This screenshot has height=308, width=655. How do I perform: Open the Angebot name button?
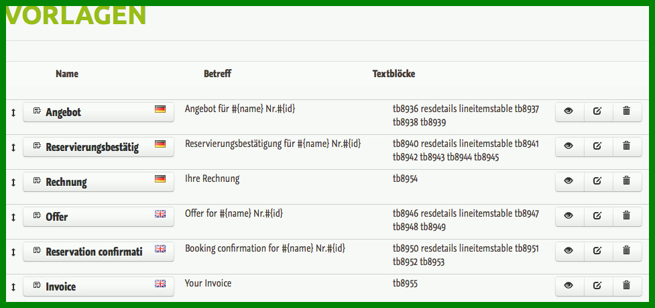[x=99, y=111]
